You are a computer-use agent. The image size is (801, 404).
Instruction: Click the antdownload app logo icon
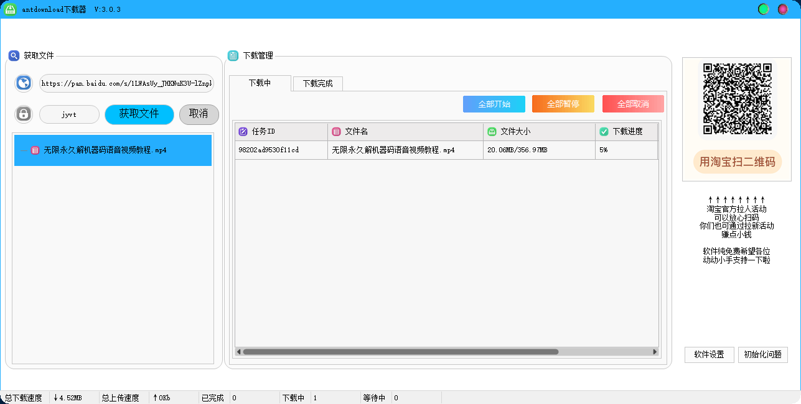(10, 9)
